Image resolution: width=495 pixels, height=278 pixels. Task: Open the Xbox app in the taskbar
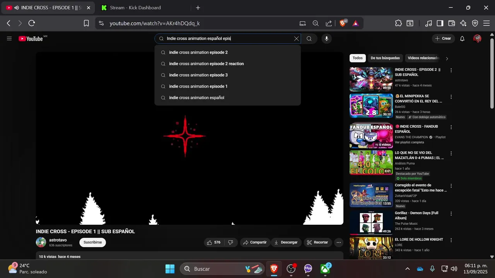(x=325, y=269)
